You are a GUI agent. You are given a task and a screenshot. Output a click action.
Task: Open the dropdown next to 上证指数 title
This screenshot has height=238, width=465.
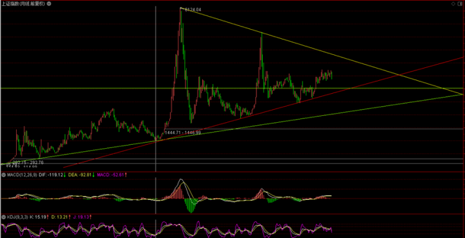(x=49, y=4)
